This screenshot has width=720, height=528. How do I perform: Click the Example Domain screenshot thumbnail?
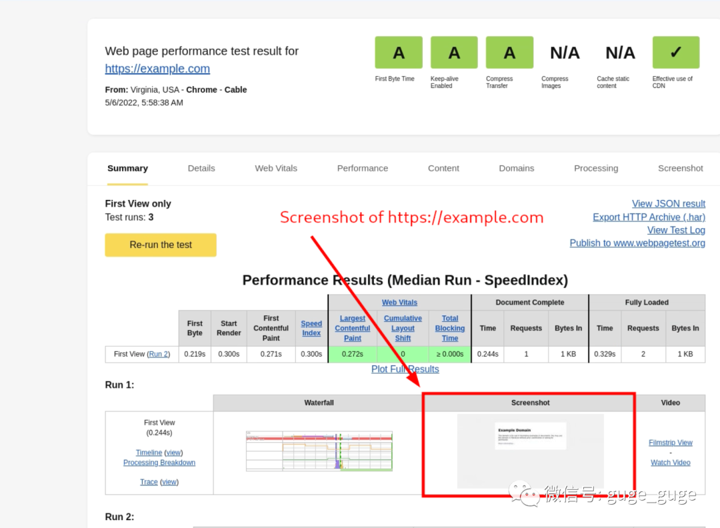pyautogui.click(x=530, y=451)
